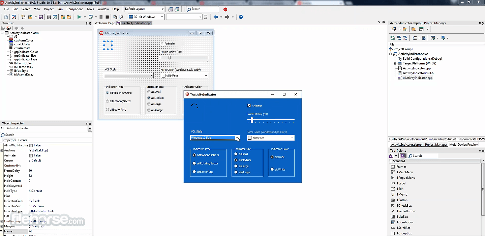Image resolution: width=485 pixels, height=236 pixels.
Task: Click the Open file folder toolbar icon
Action: pos(30,17)
